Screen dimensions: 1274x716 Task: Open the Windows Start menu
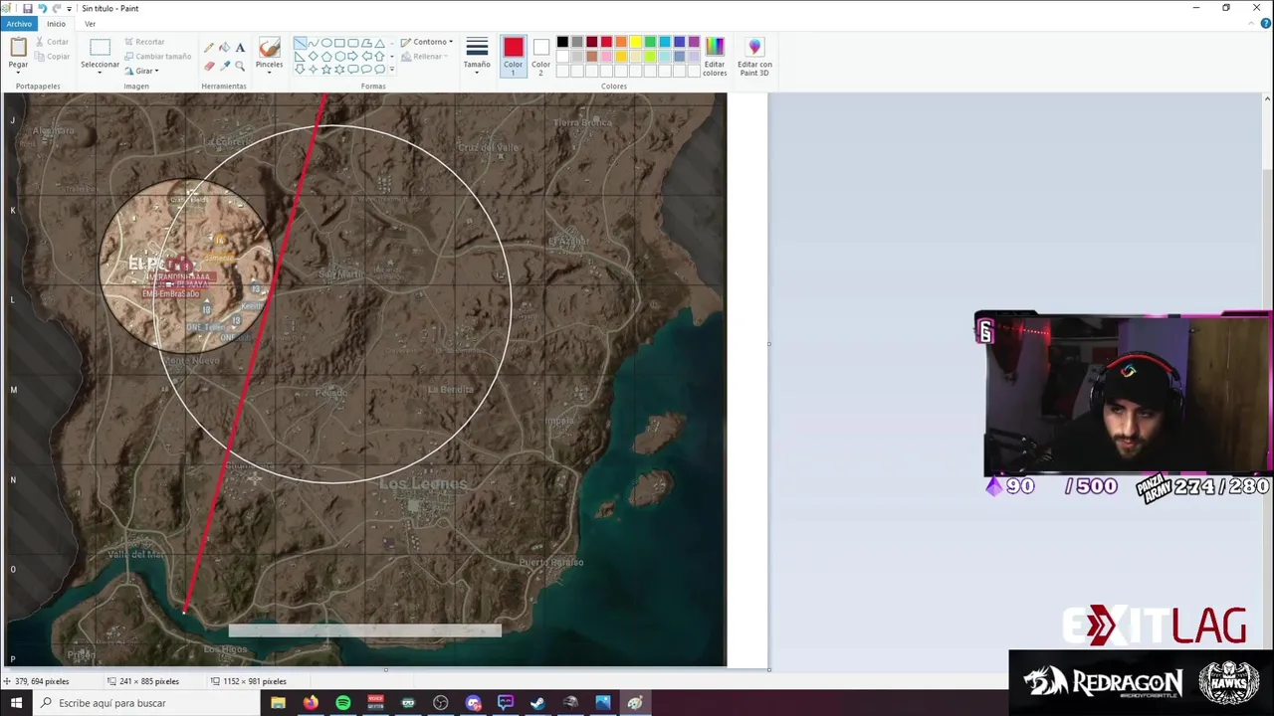16,703
